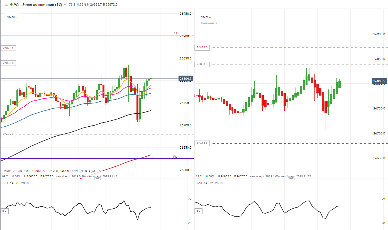Viewport: 388px width, 230px height.
Task: Open RSI settings on the left chart
Action: [x=5, y=183]
